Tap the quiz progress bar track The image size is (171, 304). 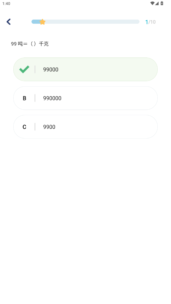click(x=85, y=22)
